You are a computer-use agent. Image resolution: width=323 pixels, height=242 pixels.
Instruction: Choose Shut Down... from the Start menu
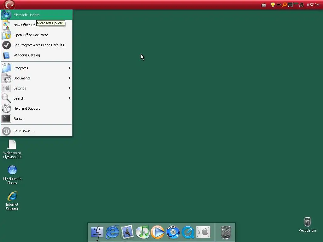pos(37,131)
